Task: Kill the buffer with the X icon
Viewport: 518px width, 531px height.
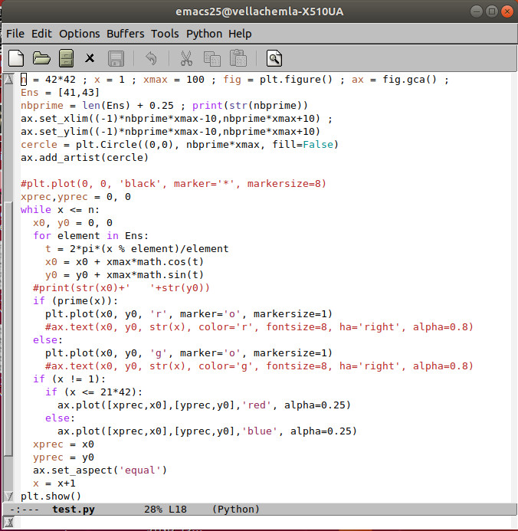Action: point(90,57)
